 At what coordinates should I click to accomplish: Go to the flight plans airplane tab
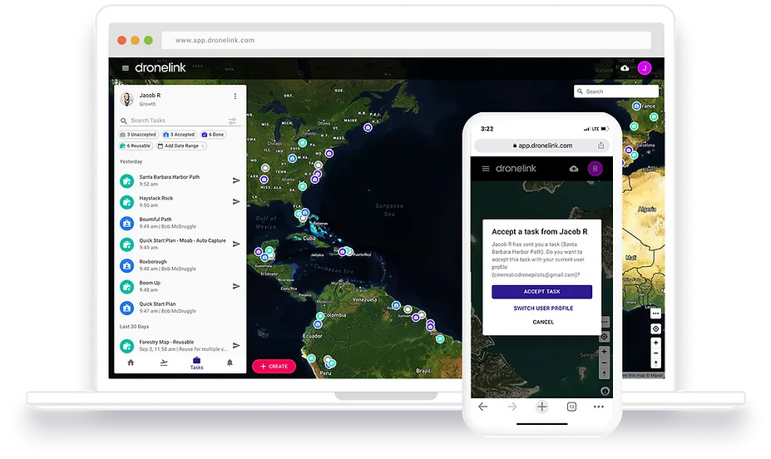(x=164, y=363)
